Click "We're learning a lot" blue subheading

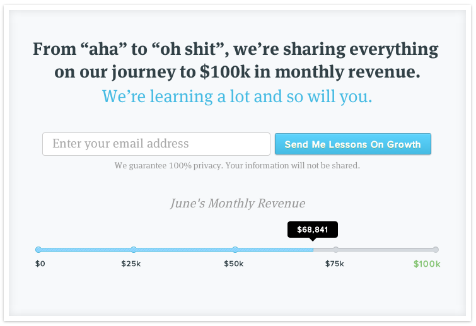point(237,96)
